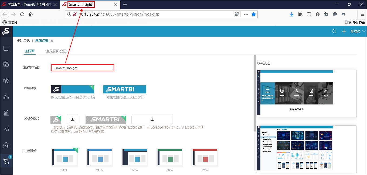Go to browser home page
The width and height of the screenshot is (367, 175).
31,14
